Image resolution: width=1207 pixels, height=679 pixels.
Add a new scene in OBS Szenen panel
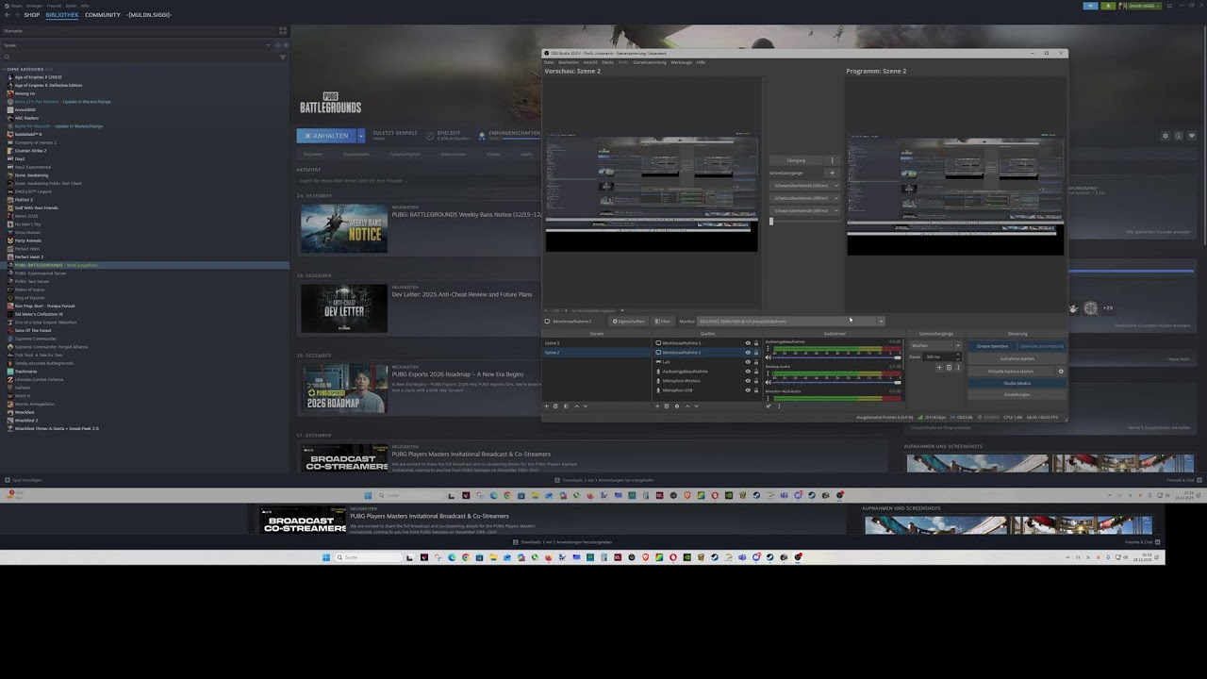click(547, 406)
